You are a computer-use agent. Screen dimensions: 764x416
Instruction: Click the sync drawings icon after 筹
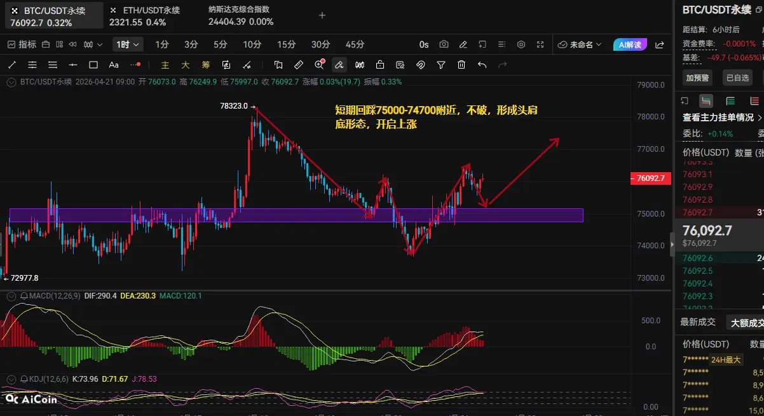226,64
